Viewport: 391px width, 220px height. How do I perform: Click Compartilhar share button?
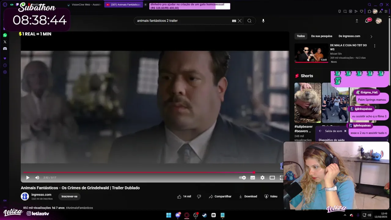pyautogui.click(x=220, y=196)
